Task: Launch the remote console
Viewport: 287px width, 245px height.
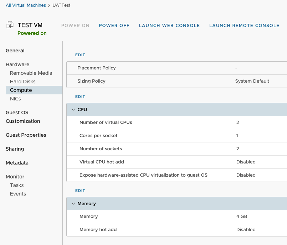Action: click(244, 25)
